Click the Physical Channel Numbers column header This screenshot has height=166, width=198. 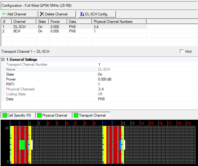coord(113,22)
